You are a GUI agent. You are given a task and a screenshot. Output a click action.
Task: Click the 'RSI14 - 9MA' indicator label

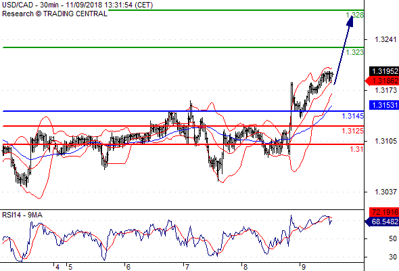(22, 215)
